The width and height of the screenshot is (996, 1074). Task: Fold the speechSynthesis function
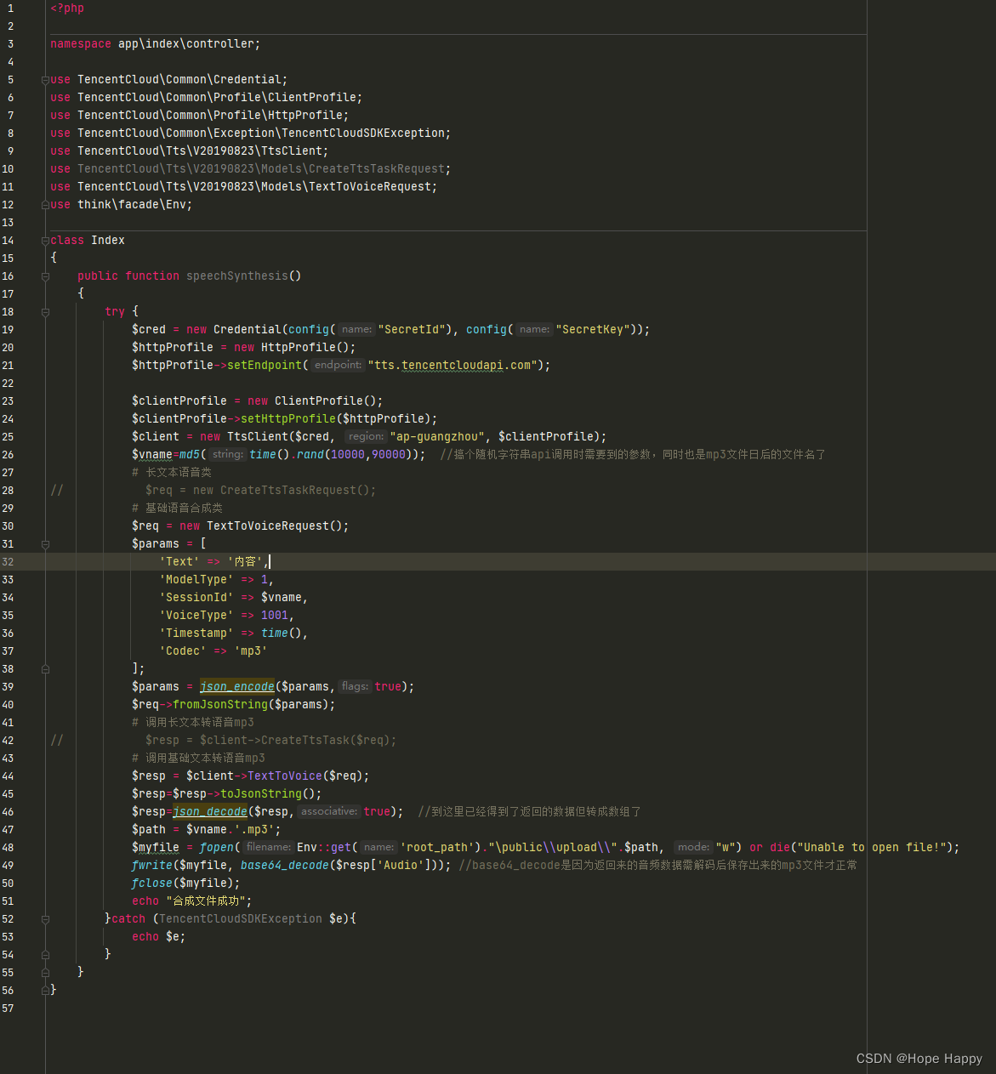coord(45,276)
